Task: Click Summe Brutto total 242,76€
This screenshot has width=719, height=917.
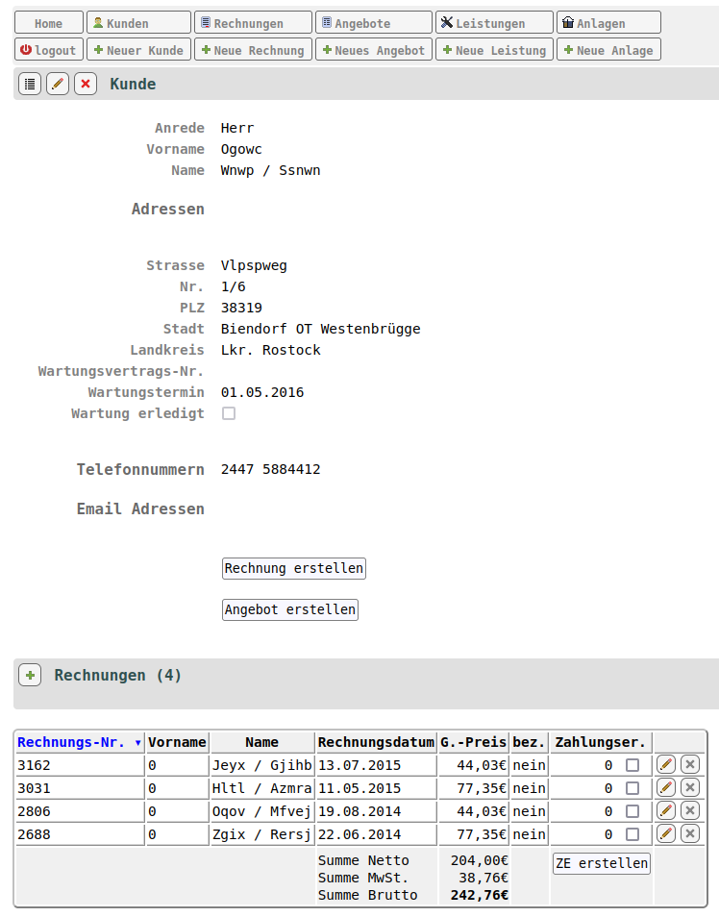Action: (479, 895)
